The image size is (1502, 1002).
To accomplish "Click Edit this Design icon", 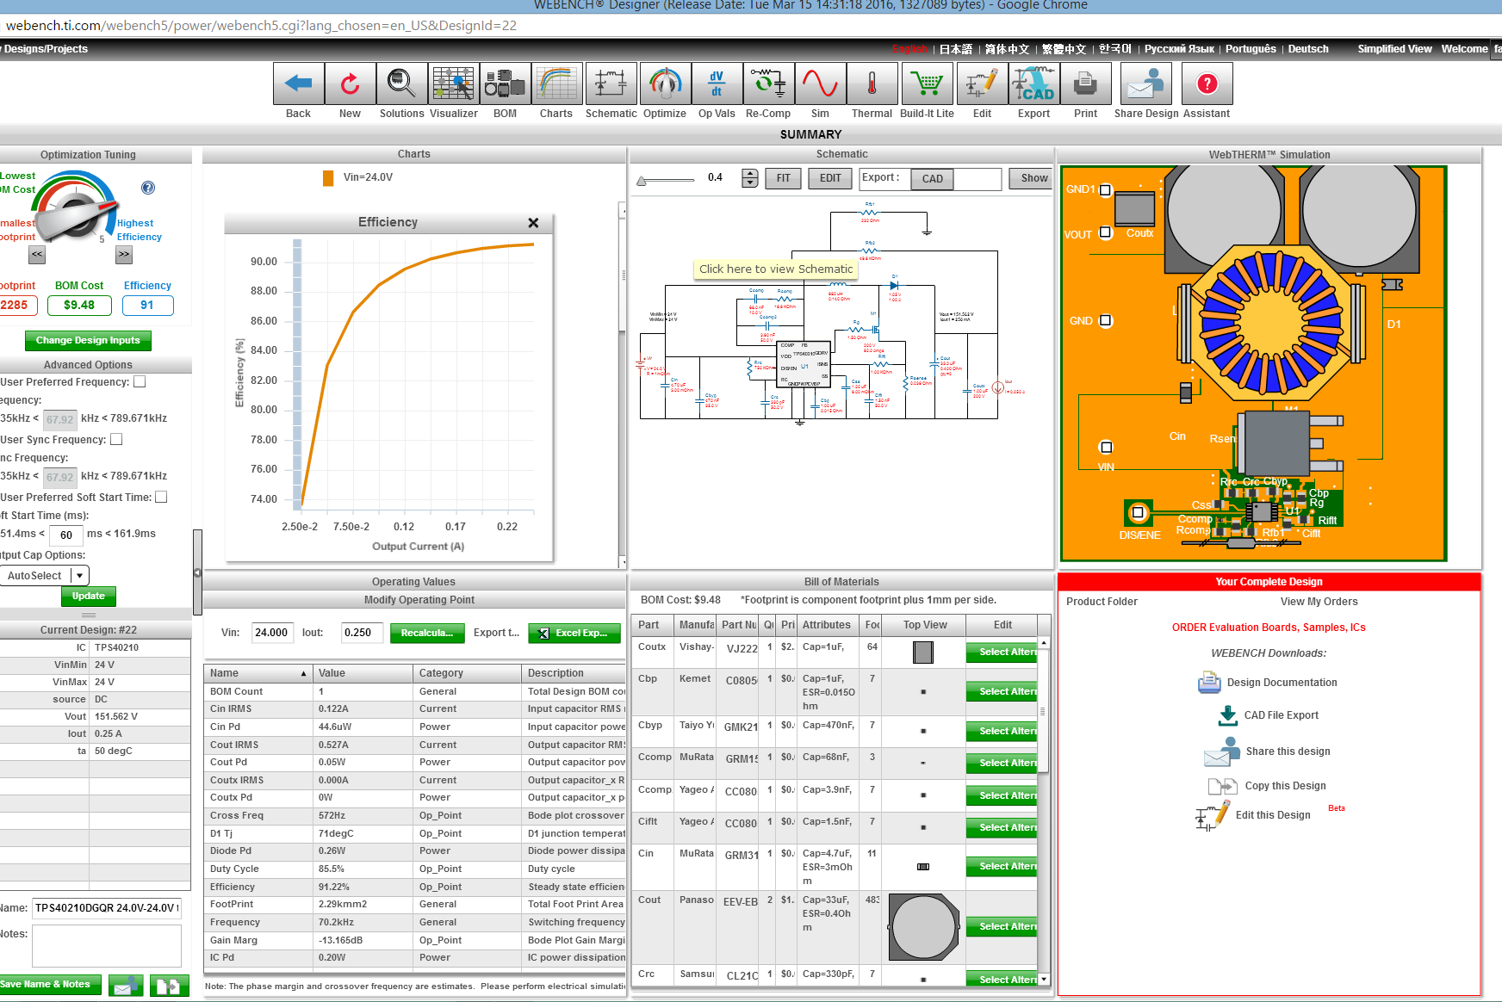I will point(1213,815).
